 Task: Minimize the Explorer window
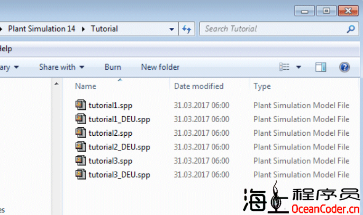(x=304, y=11)
